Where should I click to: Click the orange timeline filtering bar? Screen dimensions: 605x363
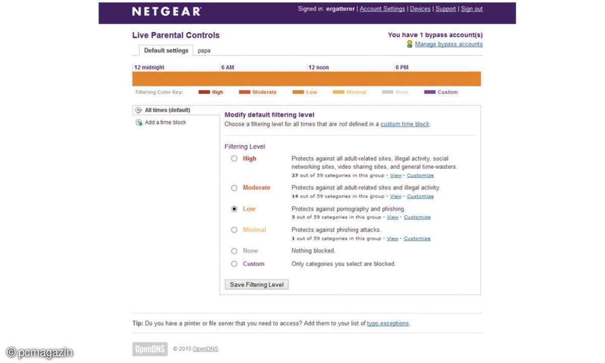(307, 79)
